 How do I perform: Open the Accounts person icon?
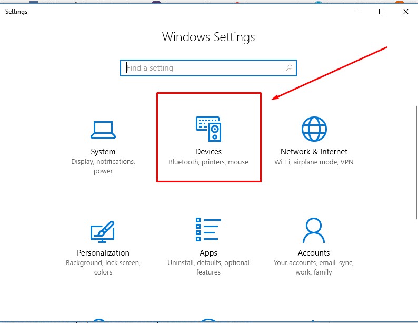coord(314,230)
